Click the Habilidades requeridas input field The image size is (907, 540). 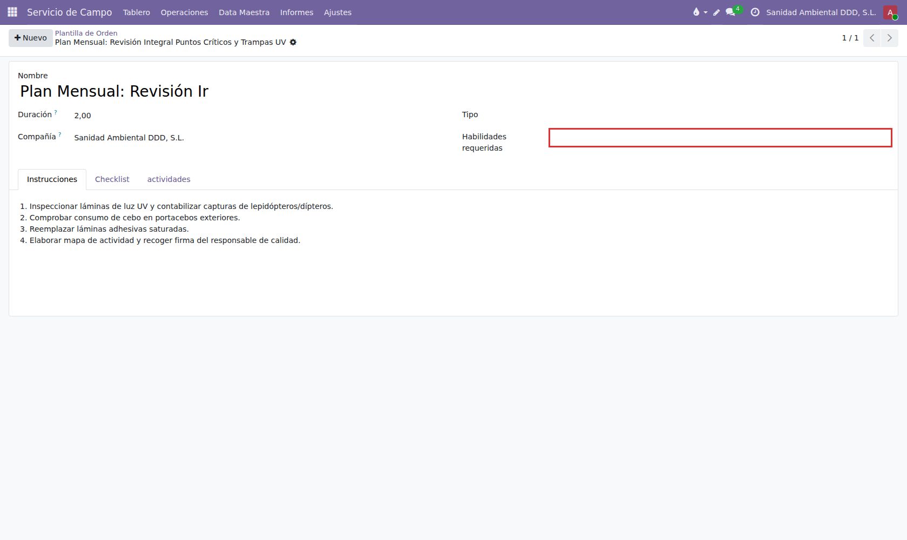coord(720,138)
